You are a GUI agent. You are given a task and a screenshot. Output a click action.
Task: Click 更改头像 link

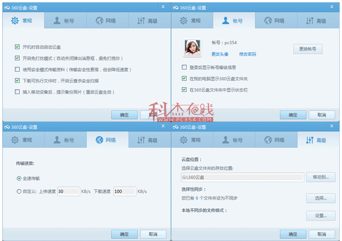coord(220,54)
